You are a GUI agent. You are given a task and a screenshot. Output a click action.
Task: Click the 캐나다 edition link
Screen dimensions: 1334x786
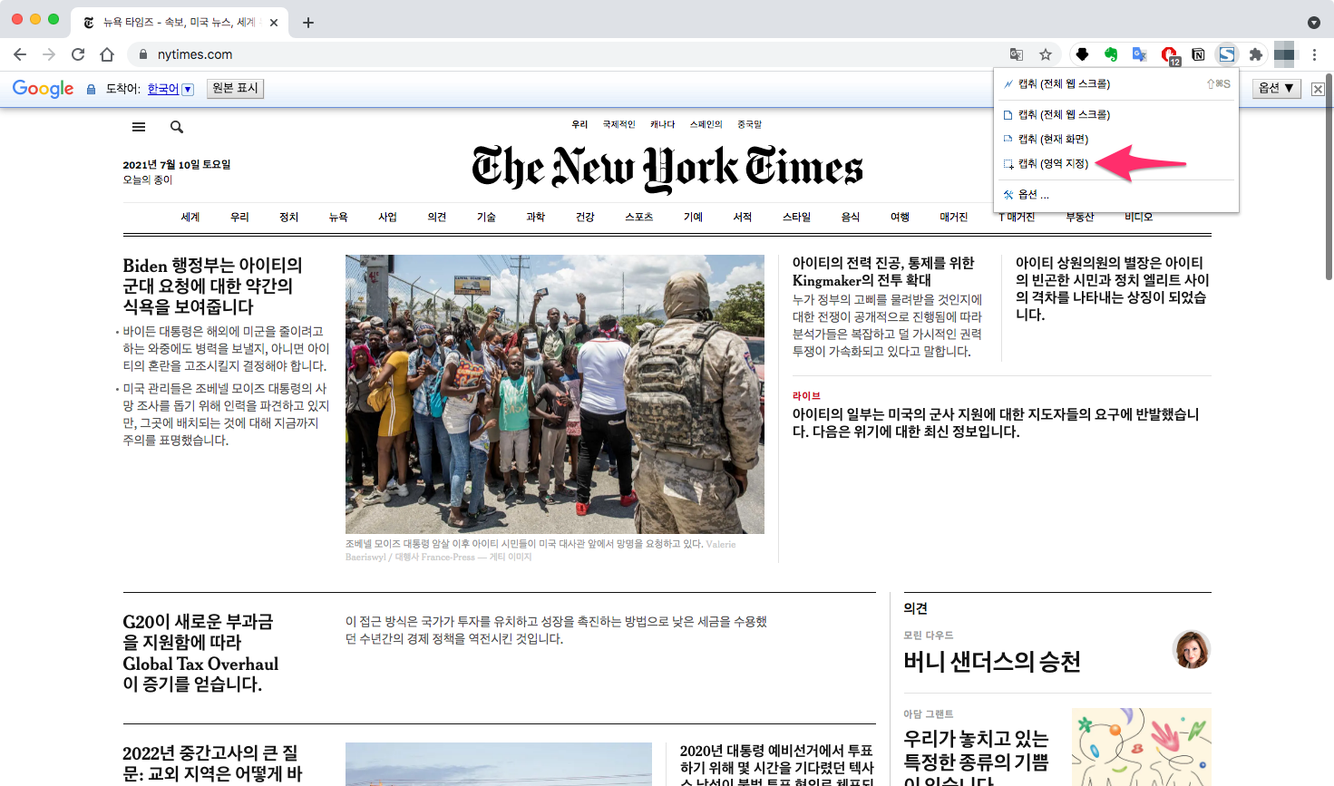coord(663,124)
